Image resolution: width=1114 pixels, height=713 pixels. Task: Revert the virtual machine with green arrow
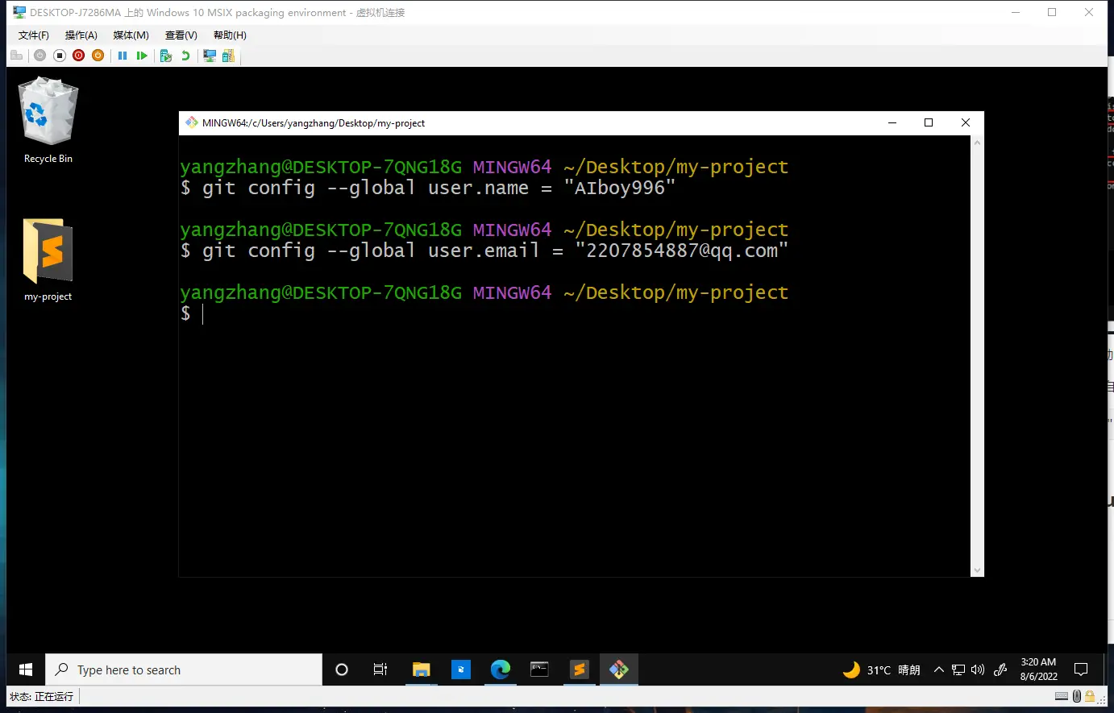[185, 56]
